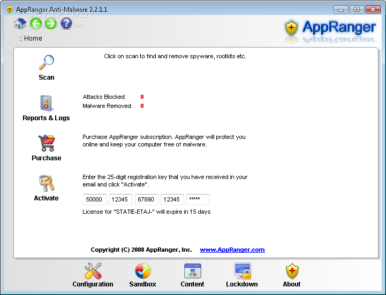Go to Home using the house icon
This screenshot has width=386, height=295.
pyautogui.click(x=20, y=24)
